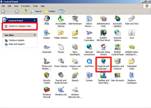Collapse the Control Panel side pane section
This screenshot has width=151, height=108.
[35, 20]
